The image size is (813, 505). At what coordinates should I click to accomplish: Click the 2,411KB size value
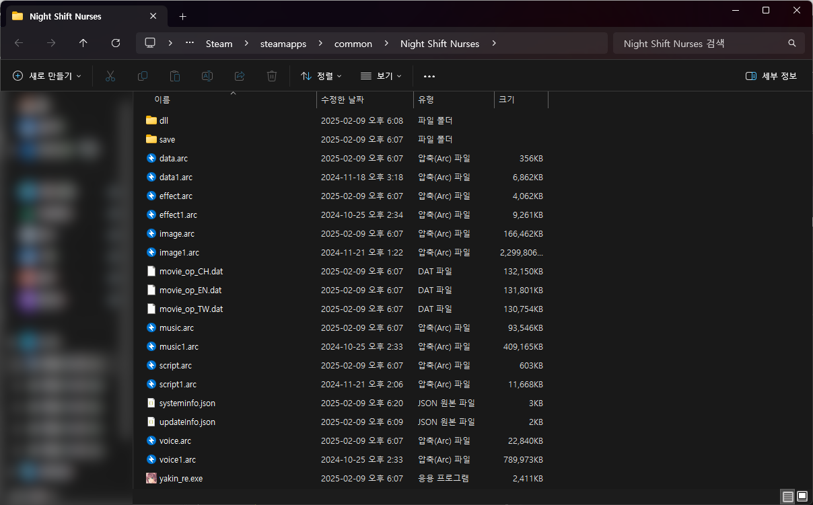[x=528, y=478]
